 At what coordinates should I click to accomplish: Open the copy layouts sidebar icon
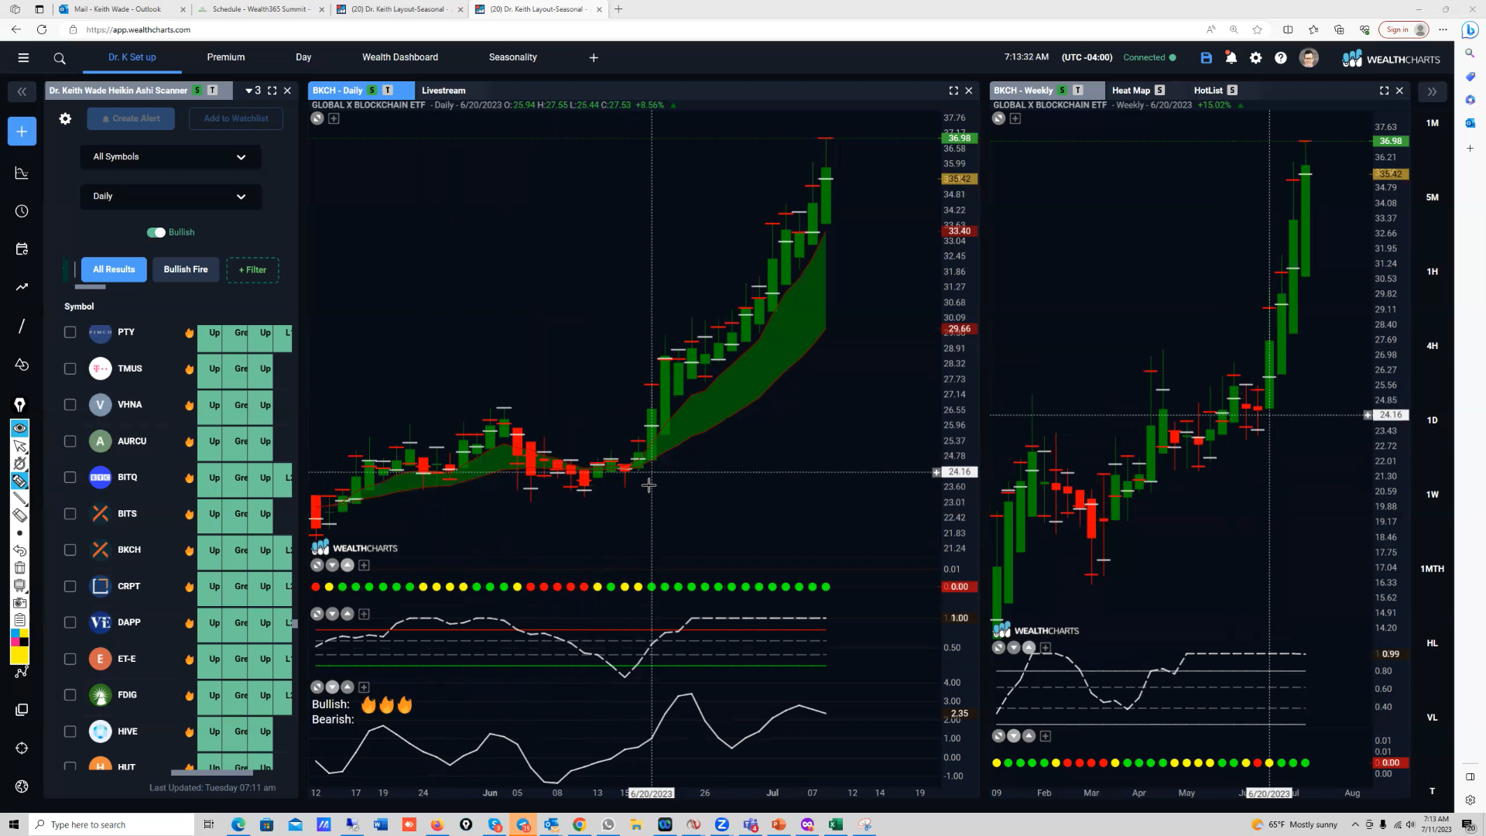[x=22, y=710]
